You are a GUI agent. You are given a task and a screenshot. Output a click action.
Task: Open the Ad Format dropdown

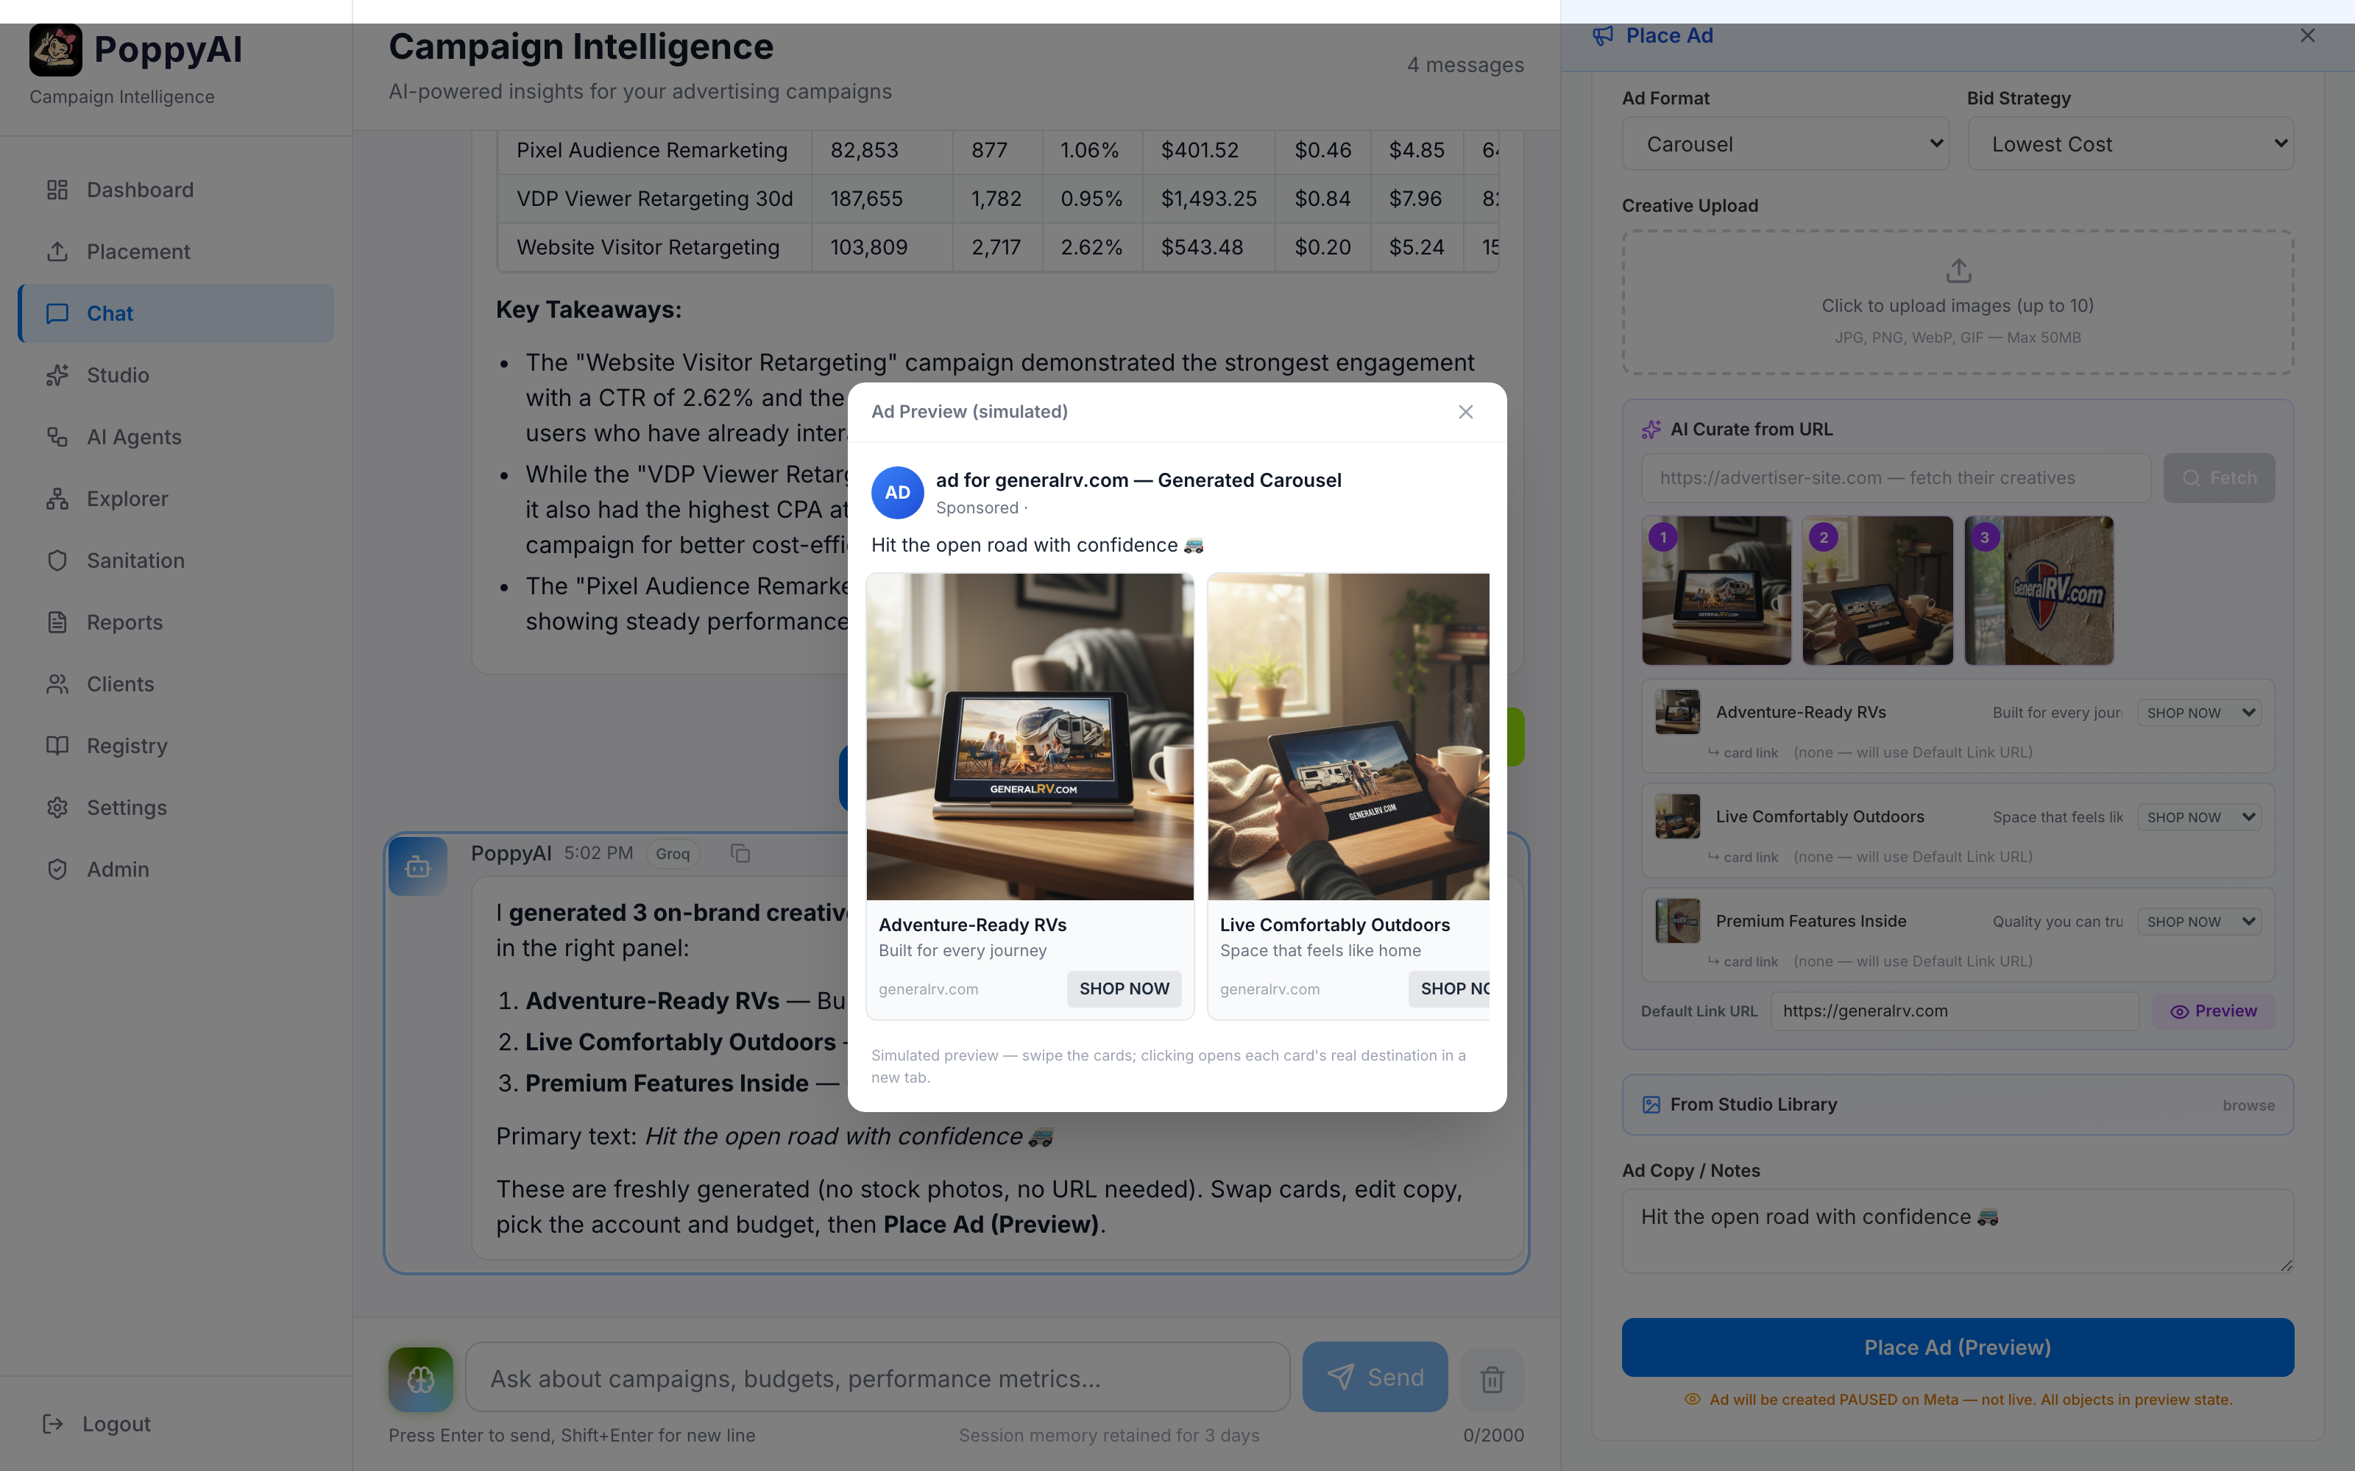[x=1785, y=144]
